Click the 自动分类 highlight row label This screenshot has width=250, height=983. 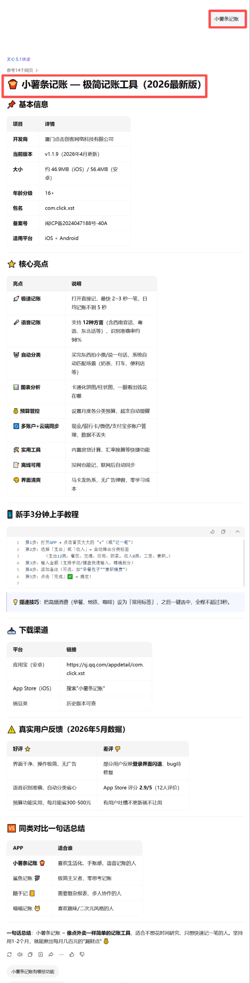coord(27,355)
